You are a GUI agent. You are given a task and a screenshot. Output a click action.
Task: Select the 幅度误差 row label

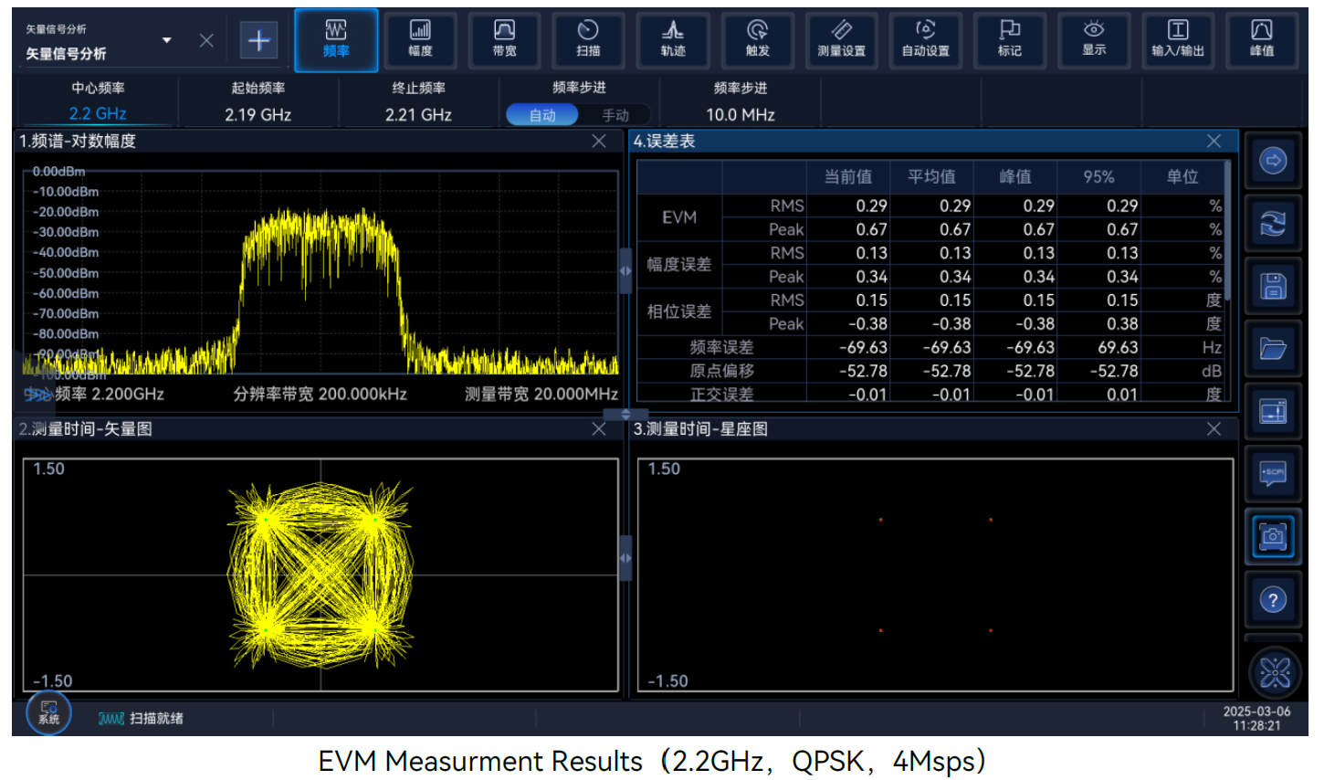[x=679, y=265]
